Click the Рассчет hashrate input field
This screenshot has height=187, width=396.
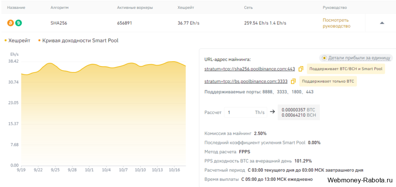(x=246, y=112)
